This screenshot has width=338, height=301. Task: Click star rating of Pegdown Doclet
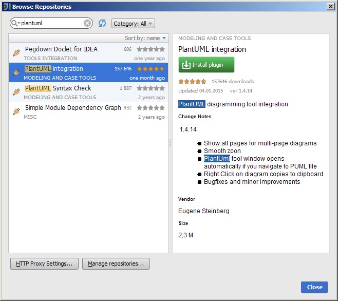(x=151, y=49)
